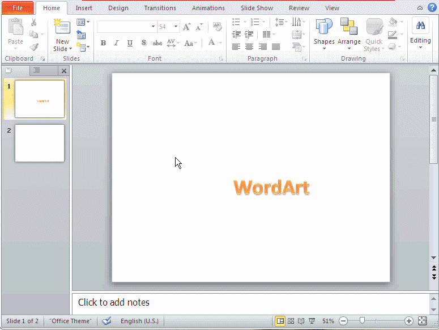Switch to Slide Sorter view

point(291,321)
